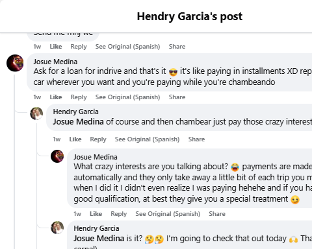Click the Josue Medina name above the loan comment

[55, 62]
